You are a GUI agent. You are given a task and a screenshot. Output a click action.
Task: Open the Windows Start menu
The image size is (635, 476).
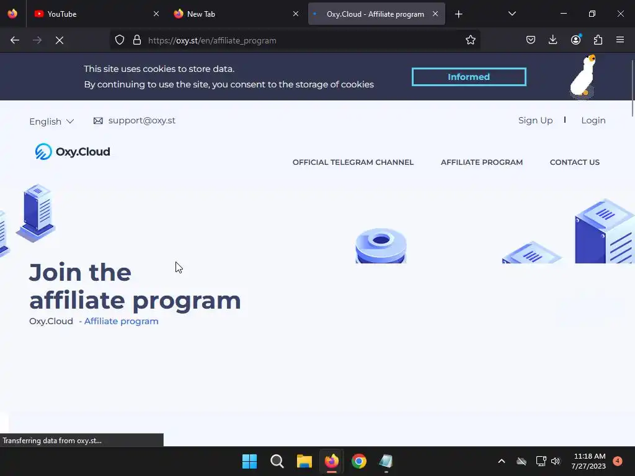249,461
